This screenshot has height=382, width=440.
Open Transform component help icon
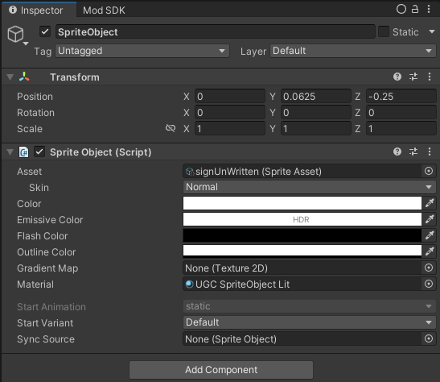pos(397,77)
